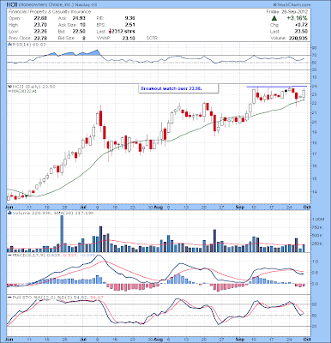Click the red down arrow beside last trade

[110, 32]
